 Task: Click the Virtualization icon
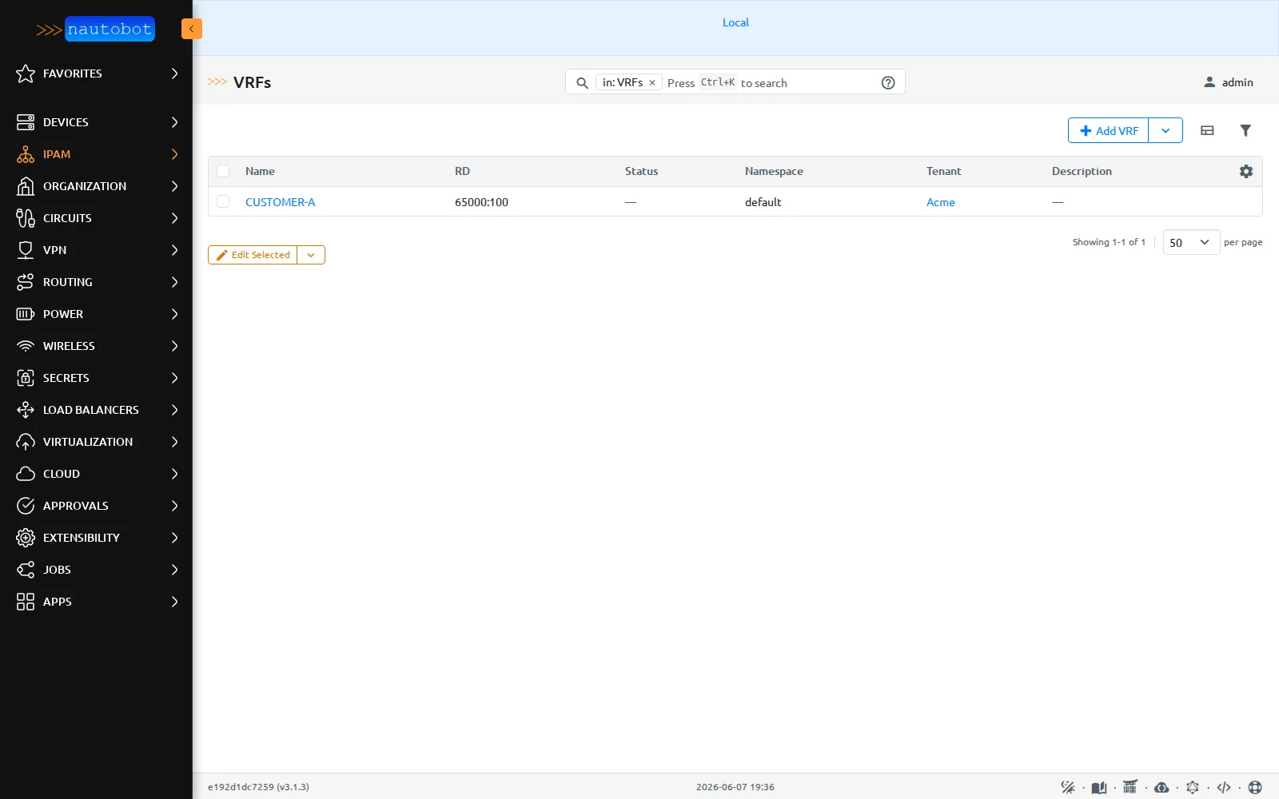26,442
